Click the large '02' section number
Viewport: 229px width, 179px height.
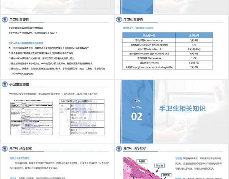coord(137,116)
